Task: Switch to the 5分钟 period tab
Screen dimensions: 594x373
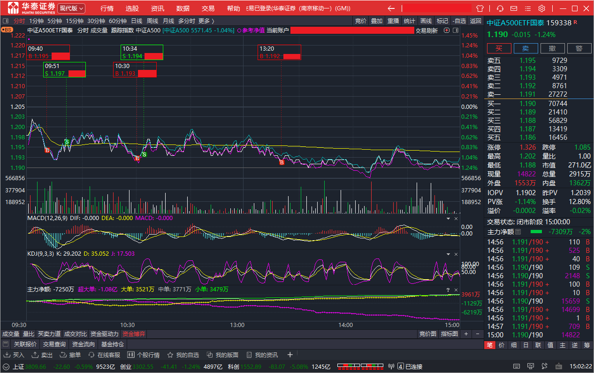Action: pyautogui.click(x=54, y=21)
